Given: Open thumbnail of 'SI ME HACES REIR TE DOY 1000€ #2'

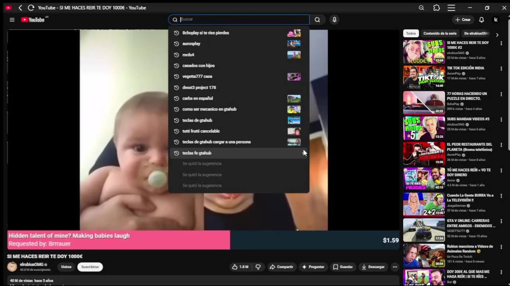Looking at the screenshot, I should point(424,52).
